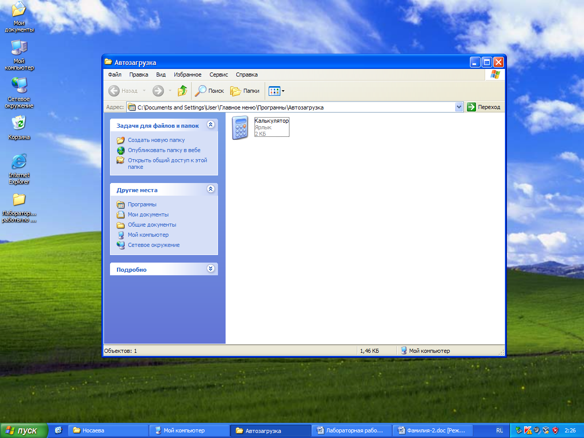Click the Автозагрузка window title bar

[x=285, y=62]
